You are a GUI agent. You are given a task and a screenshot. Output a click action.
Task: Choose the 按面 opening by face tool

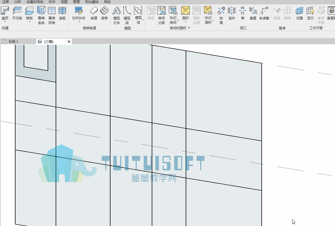coord(221,15)
